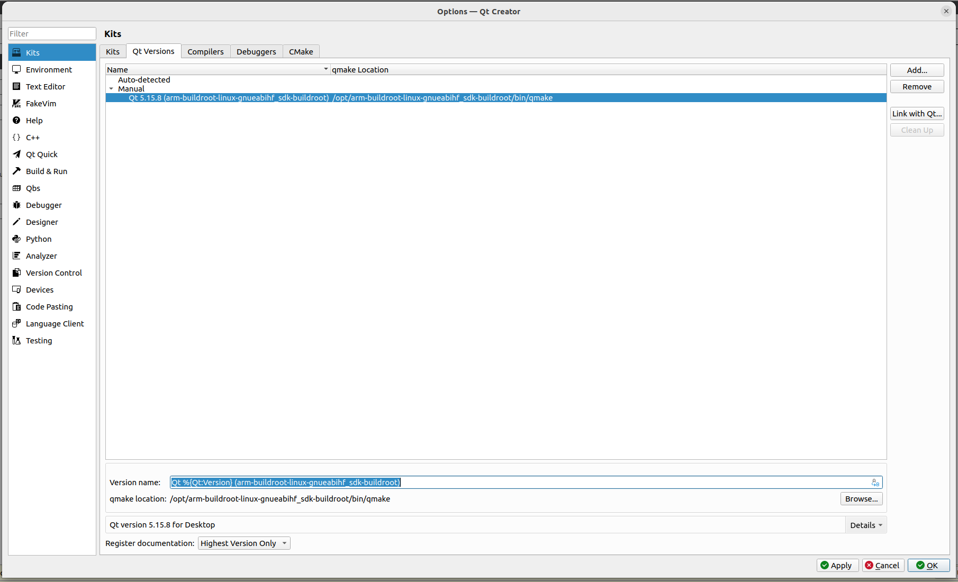Focus the Filter search field

pos(52,34)
